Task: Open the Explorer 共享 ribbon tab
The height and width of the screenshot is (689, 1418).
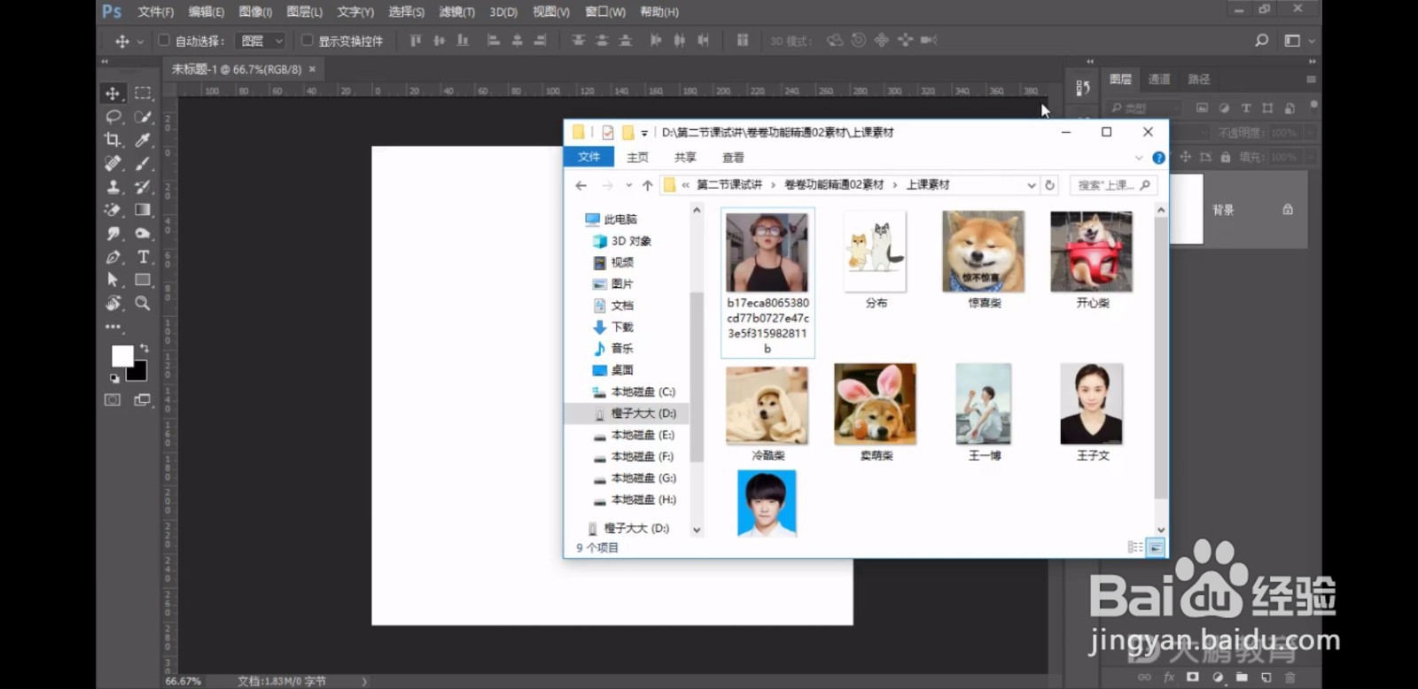Action: 685,158
